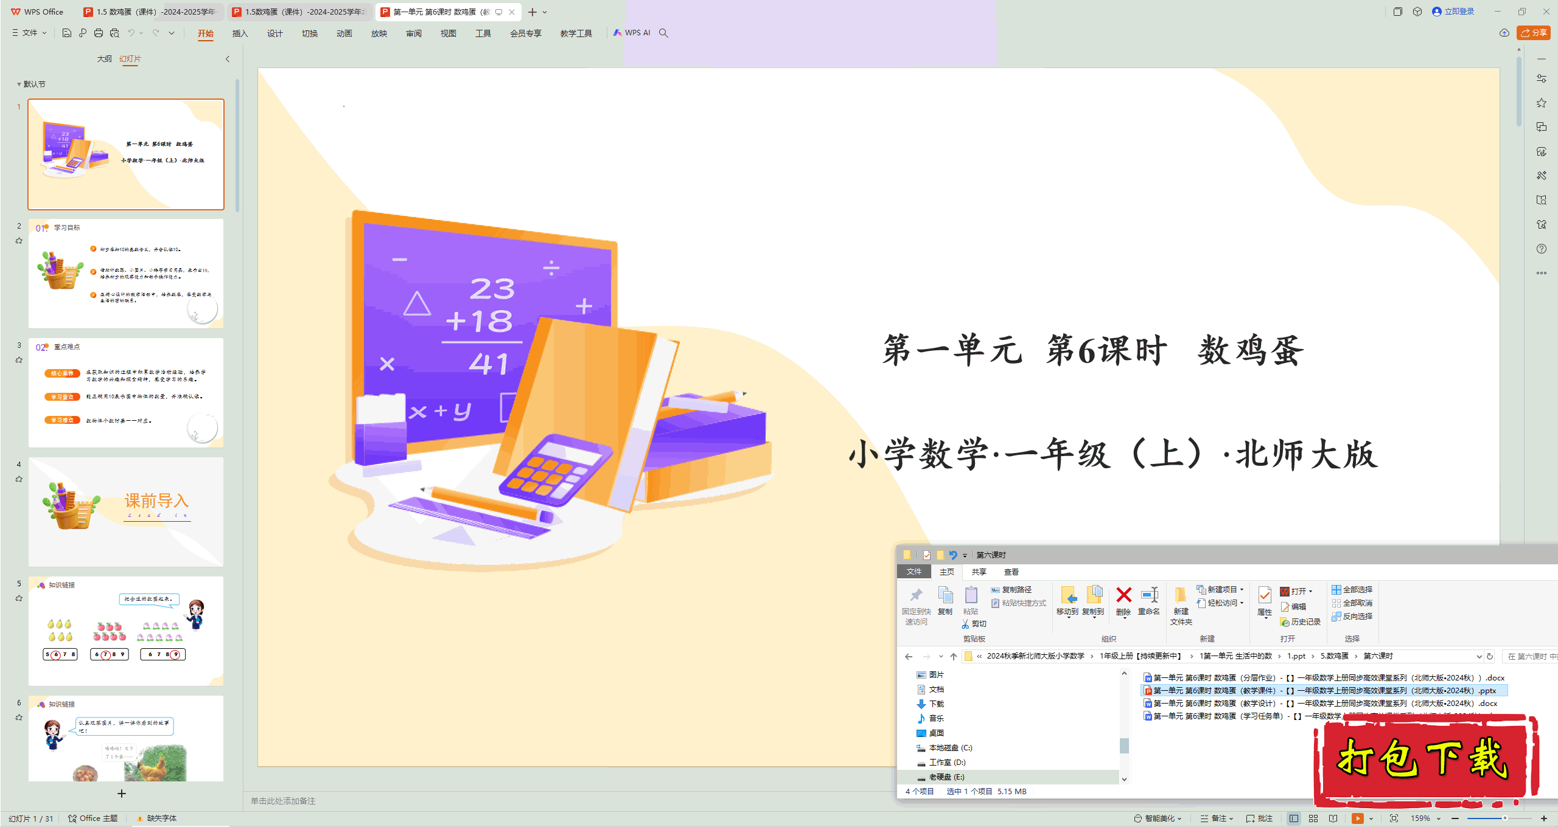Screen dimensions: 1558x827
Task: Collapse the slide thumbnail panel arrow
Action: click(x=228, y=59)
